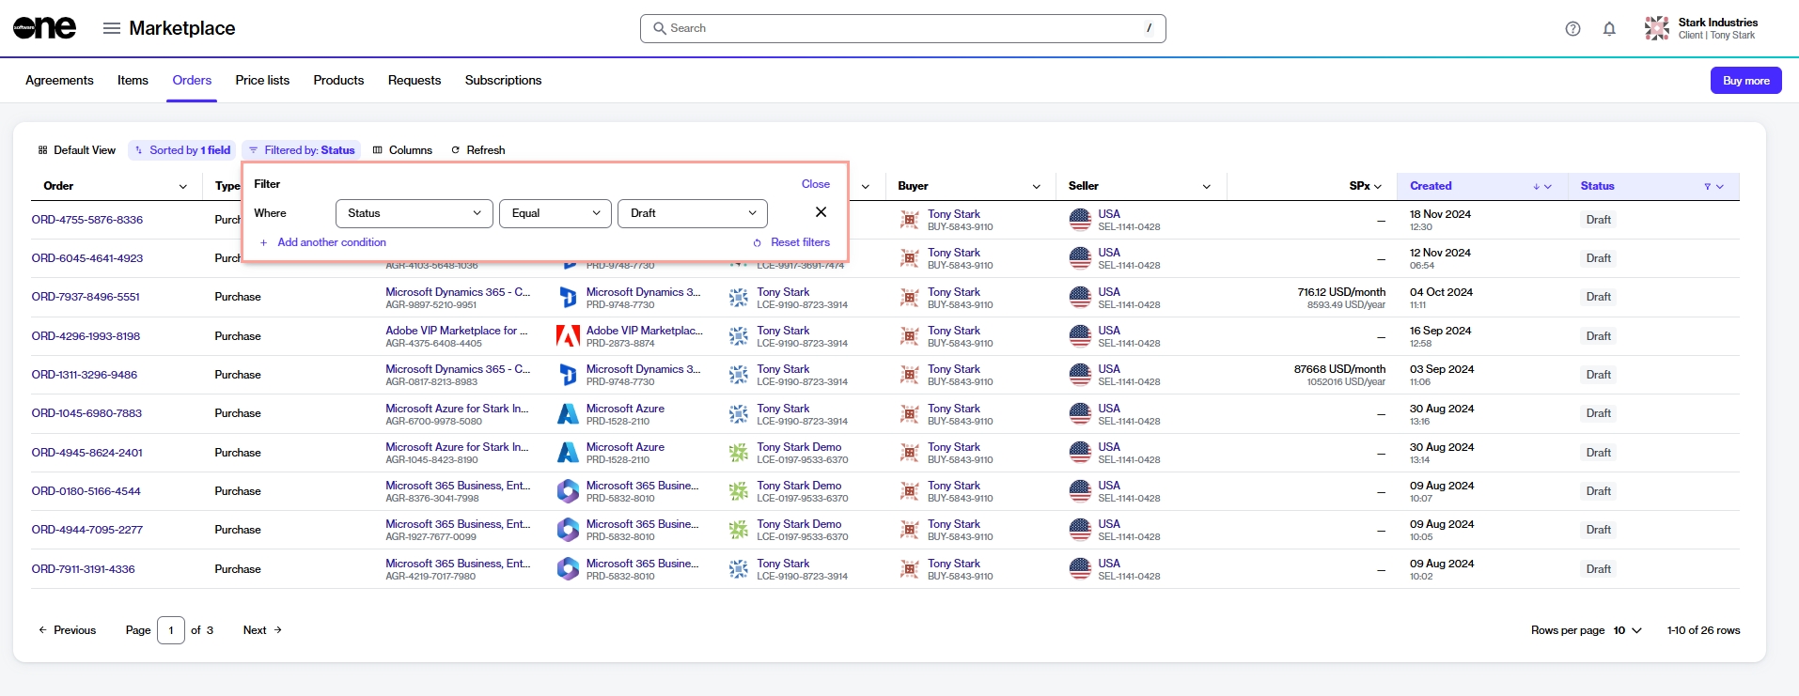
Task: Click the Refresh button
Action: 477,150
